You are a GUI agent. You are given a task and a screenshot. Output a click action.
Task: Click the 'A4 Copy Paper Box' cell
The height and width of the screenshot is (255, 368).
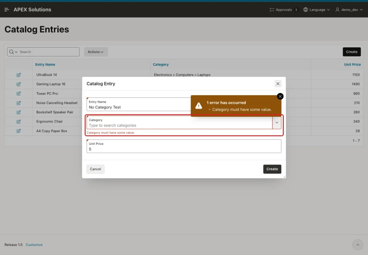pos(52,131)
